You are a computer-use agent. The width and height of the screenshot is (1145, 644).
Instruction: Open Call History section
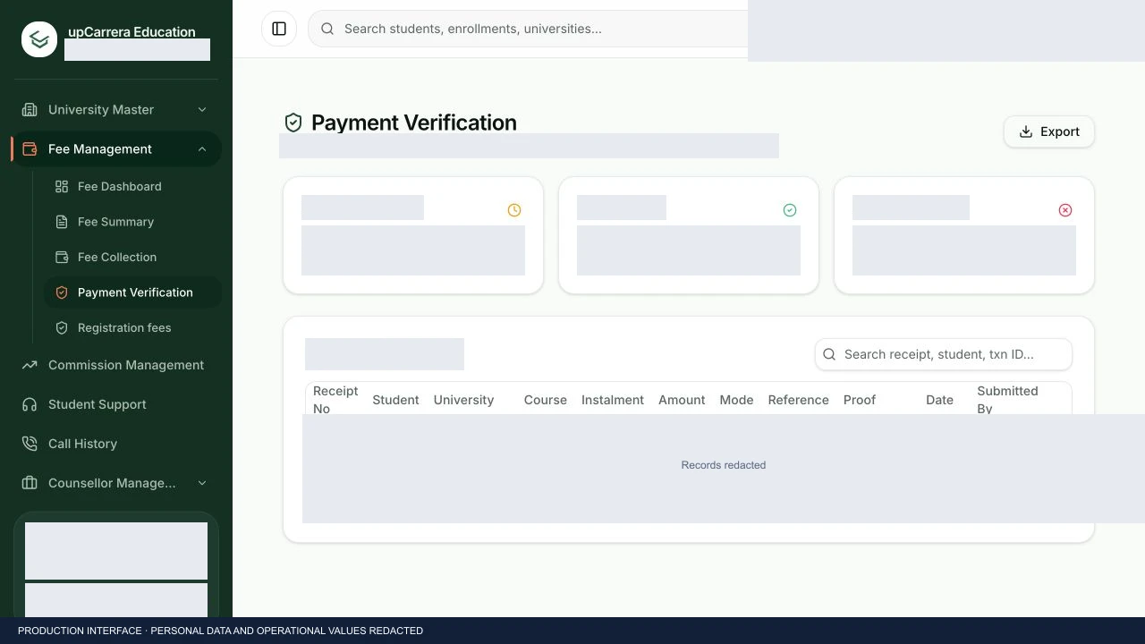click(x=116, y=444)
